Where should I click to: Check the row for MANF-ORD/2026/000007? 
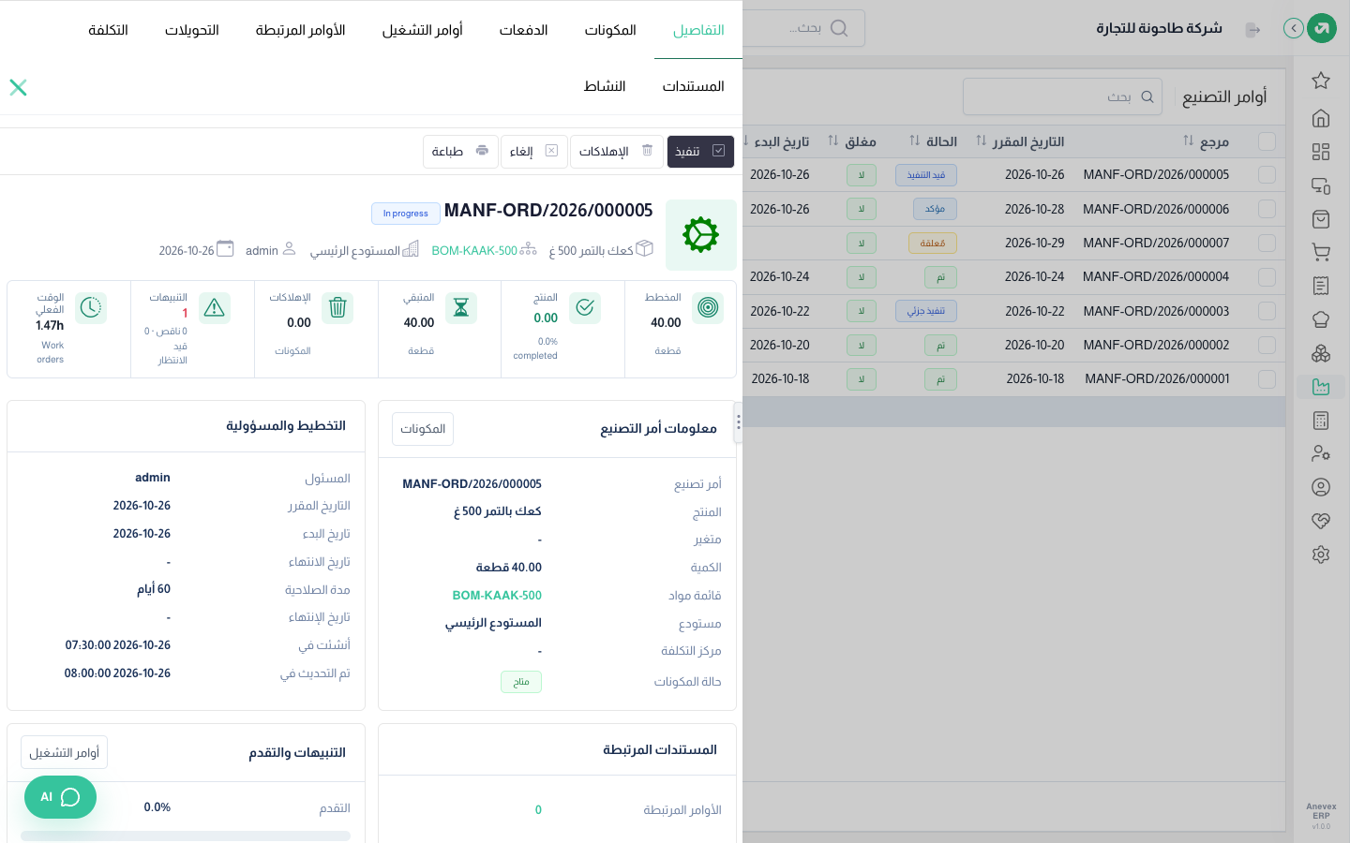coord(1267,243)
